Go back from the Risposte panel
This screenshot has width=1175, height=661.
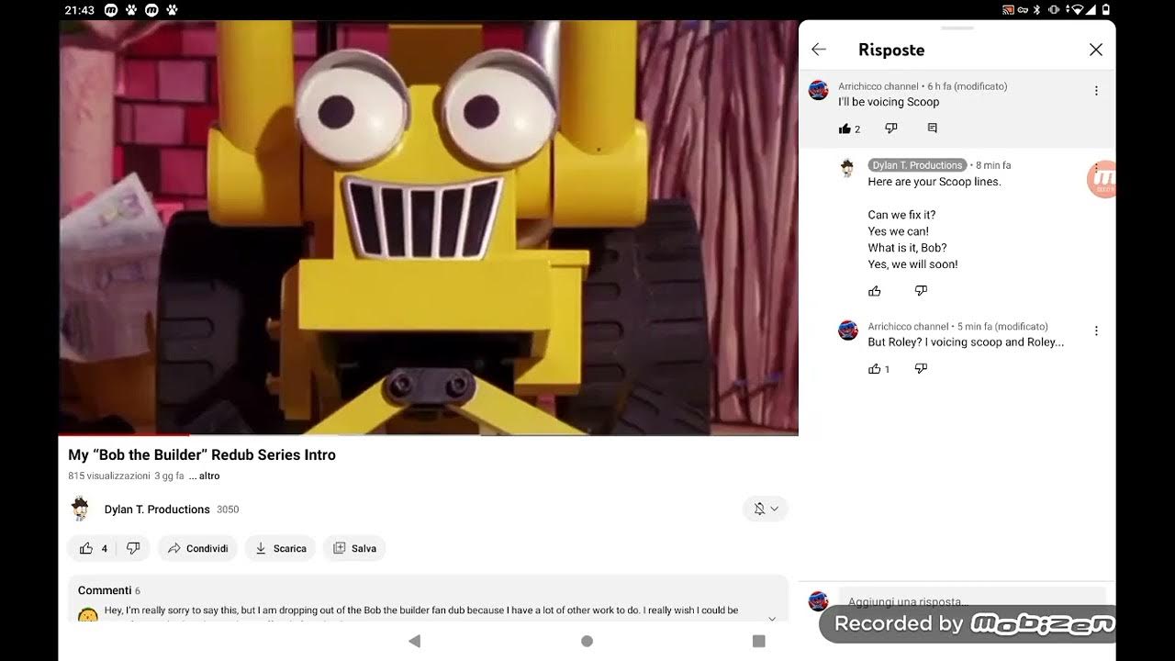pyautogui.click(x=819, y=50)
